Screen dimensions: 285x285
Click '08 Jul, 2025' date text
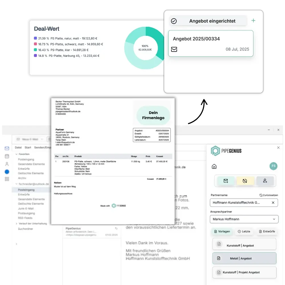(x=237, y=49)
